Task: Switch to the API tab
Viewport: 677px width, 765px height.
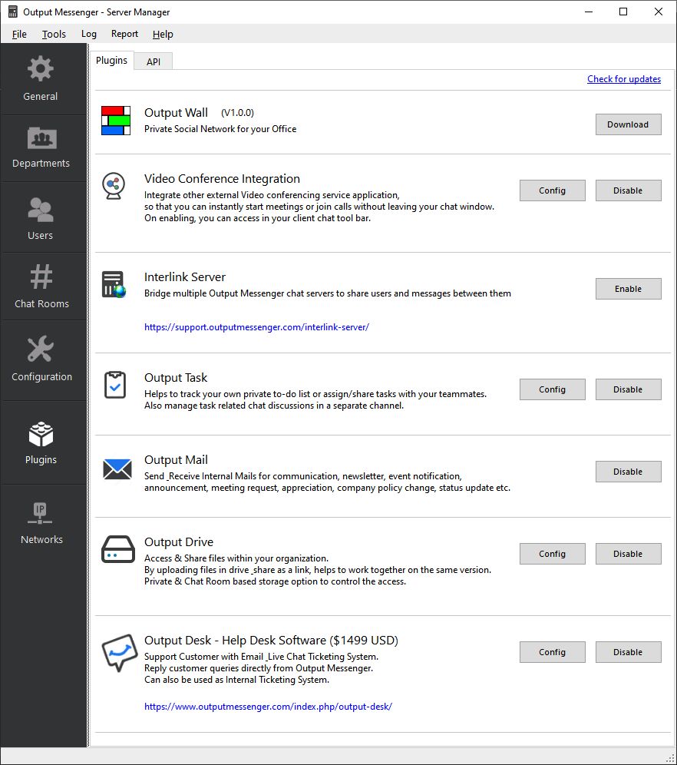Action: pyautogui.click(x=154, y=61)
